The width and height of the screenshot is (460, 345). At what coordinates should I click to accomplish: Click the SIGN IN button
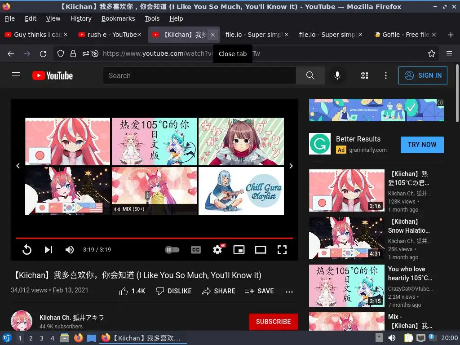423,75
